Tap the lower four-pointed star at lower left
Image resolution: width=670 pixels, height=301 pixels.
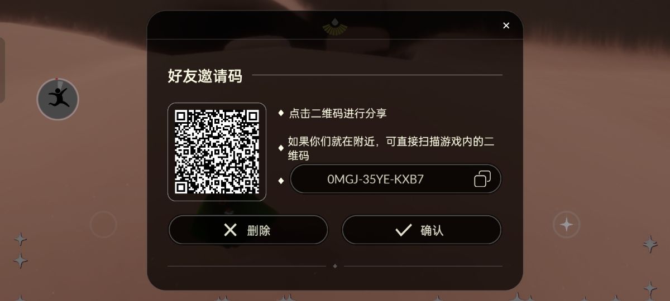pyautogui.click(x=20, y=260)
